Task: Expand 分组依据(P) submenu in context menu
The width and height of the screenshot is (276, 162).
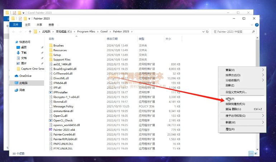Action: click(x=242, y=80)
